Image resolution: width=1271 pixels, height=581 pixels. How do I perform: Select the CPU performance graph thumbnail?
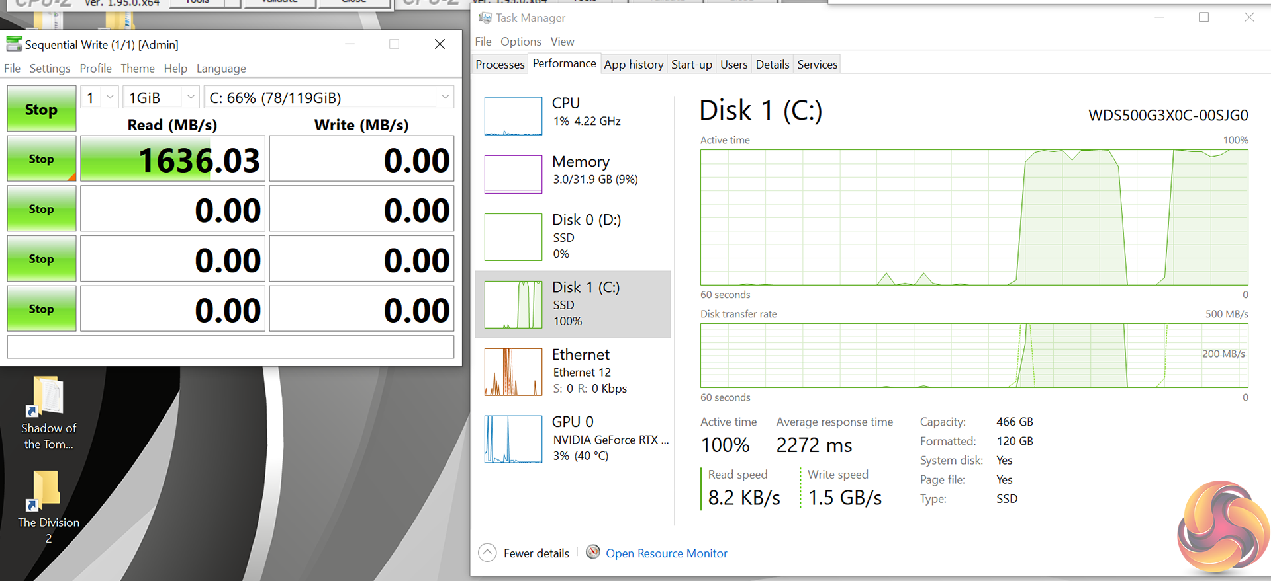[513, 116]
